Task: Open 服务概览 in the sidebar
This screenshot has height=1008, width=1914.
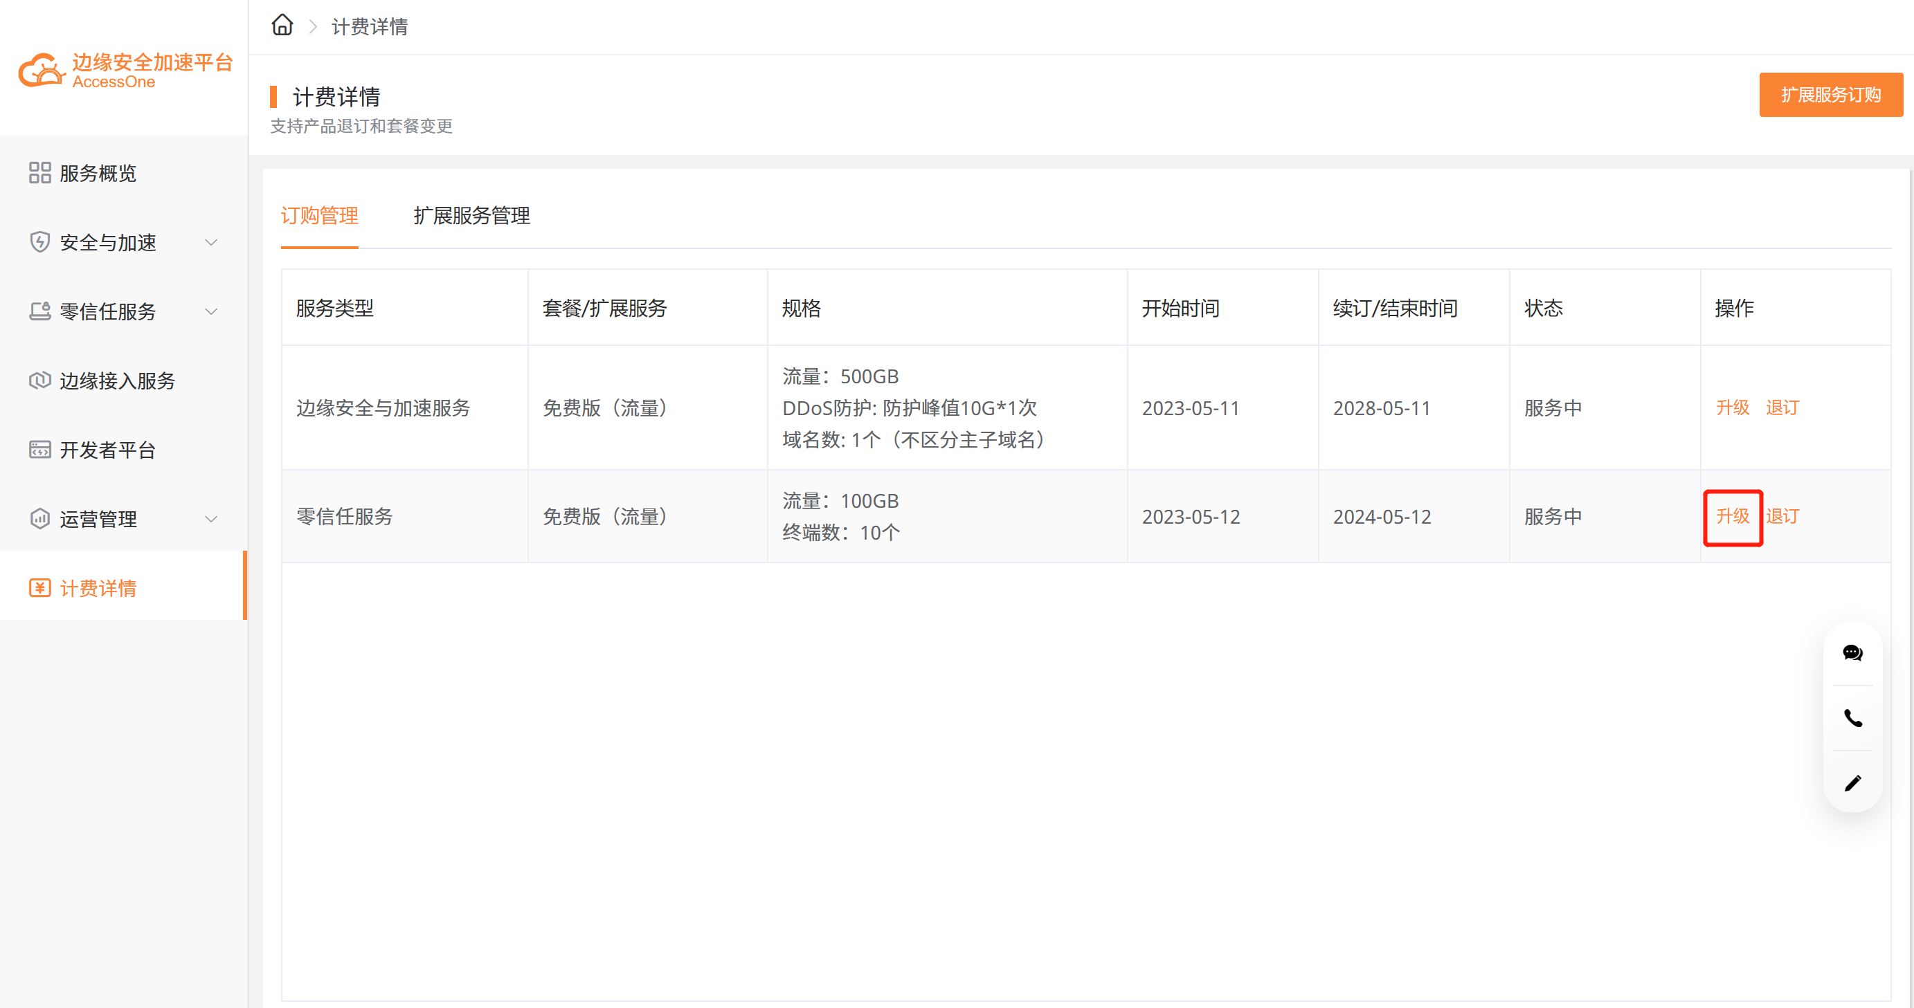Action: 123,173
